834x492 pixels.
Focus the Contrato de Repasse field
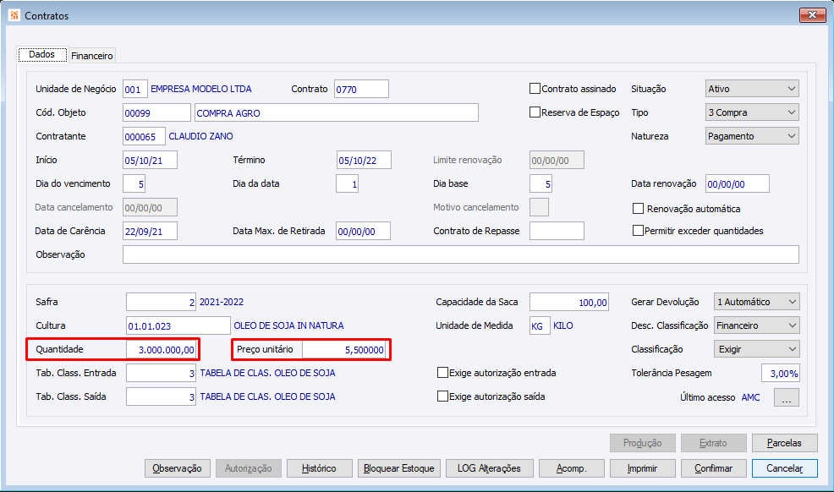557,231
